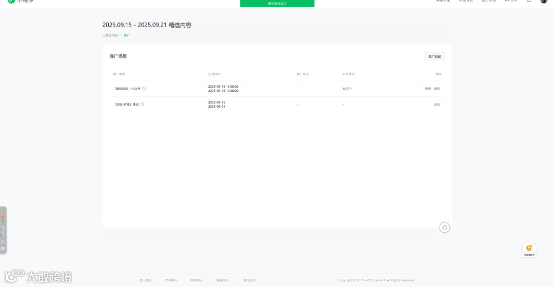Click 撤回 in the 微信游戏 公众号 row

click(x=437, y=89)
